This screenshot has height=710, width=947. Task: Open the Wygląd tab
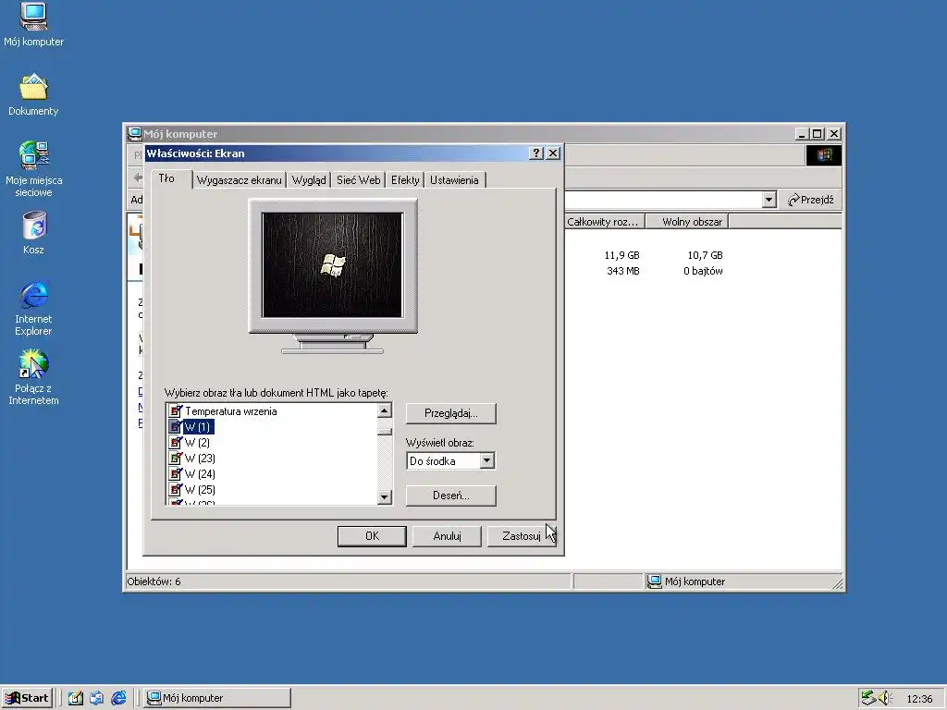(x=309, y=180)
